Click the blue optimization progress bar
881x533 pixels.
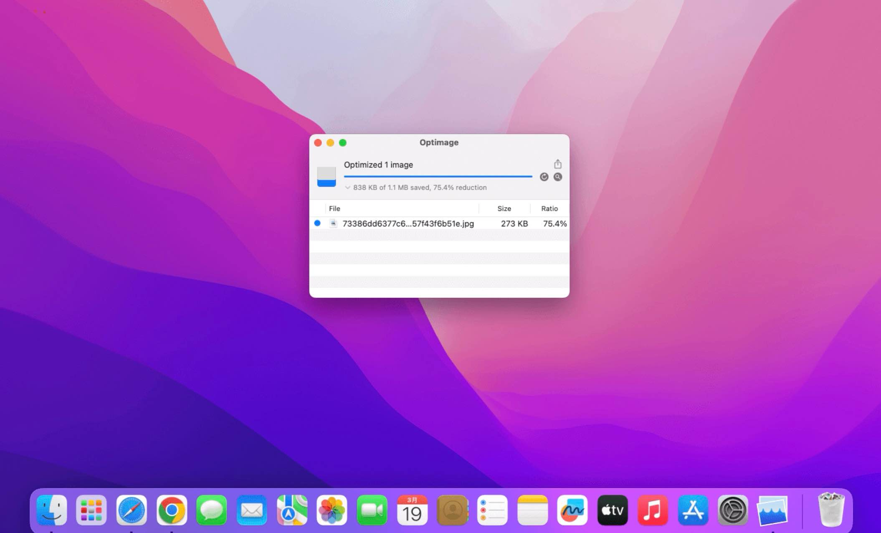pyautogui.click(x=438, y=176)
